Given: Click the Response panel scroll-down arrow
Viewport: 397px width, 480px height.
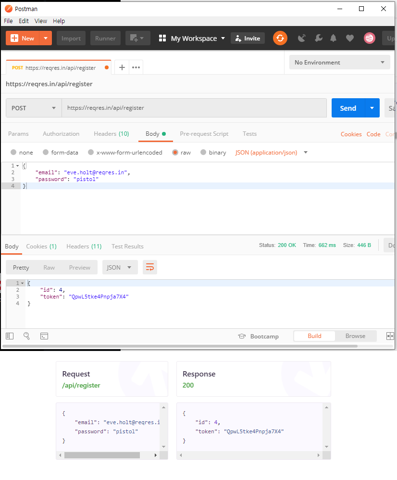Looking at the screenshot, I should (x=326, y=447).
